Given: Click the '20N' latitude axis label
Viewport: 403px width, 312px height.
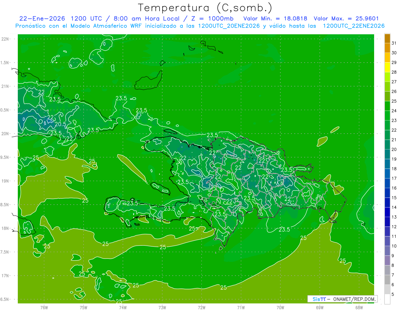Looking at the screenshot, I should coord(5,134).
